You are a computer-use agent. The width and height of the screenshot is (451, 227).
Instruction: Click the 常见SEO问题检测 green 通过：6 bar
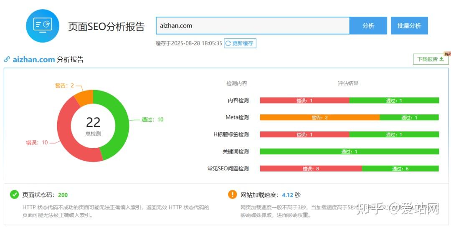400,169
